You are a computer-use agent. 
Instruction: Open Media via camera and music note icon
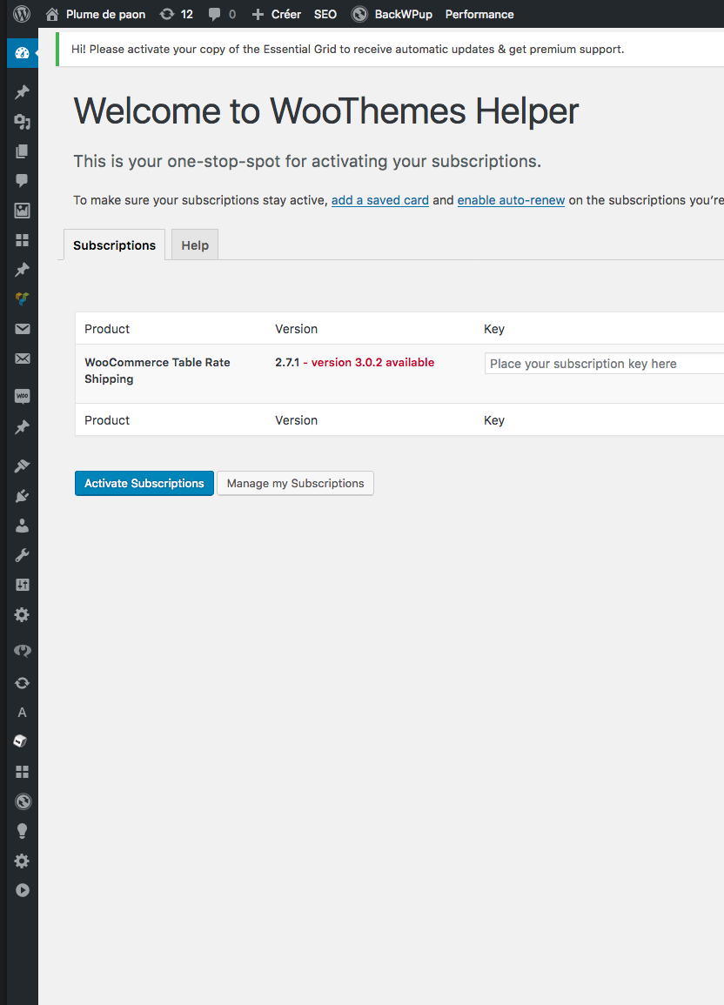tap(22, 121)
